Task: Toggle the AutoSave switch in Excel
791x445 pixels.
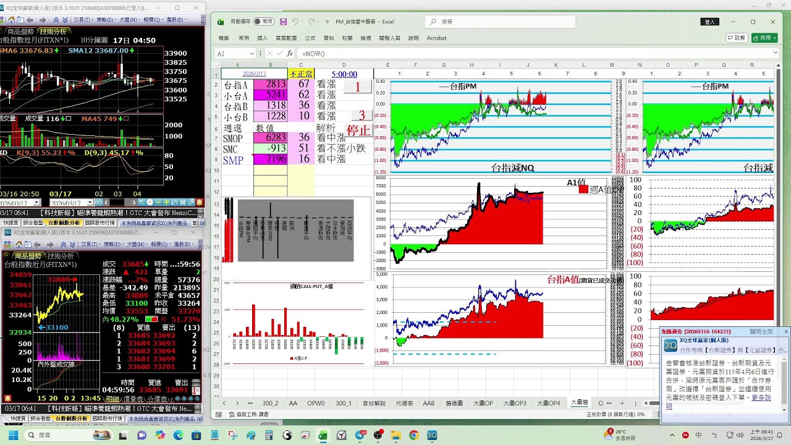Action: pyautogui.click(x=264, y=22)
